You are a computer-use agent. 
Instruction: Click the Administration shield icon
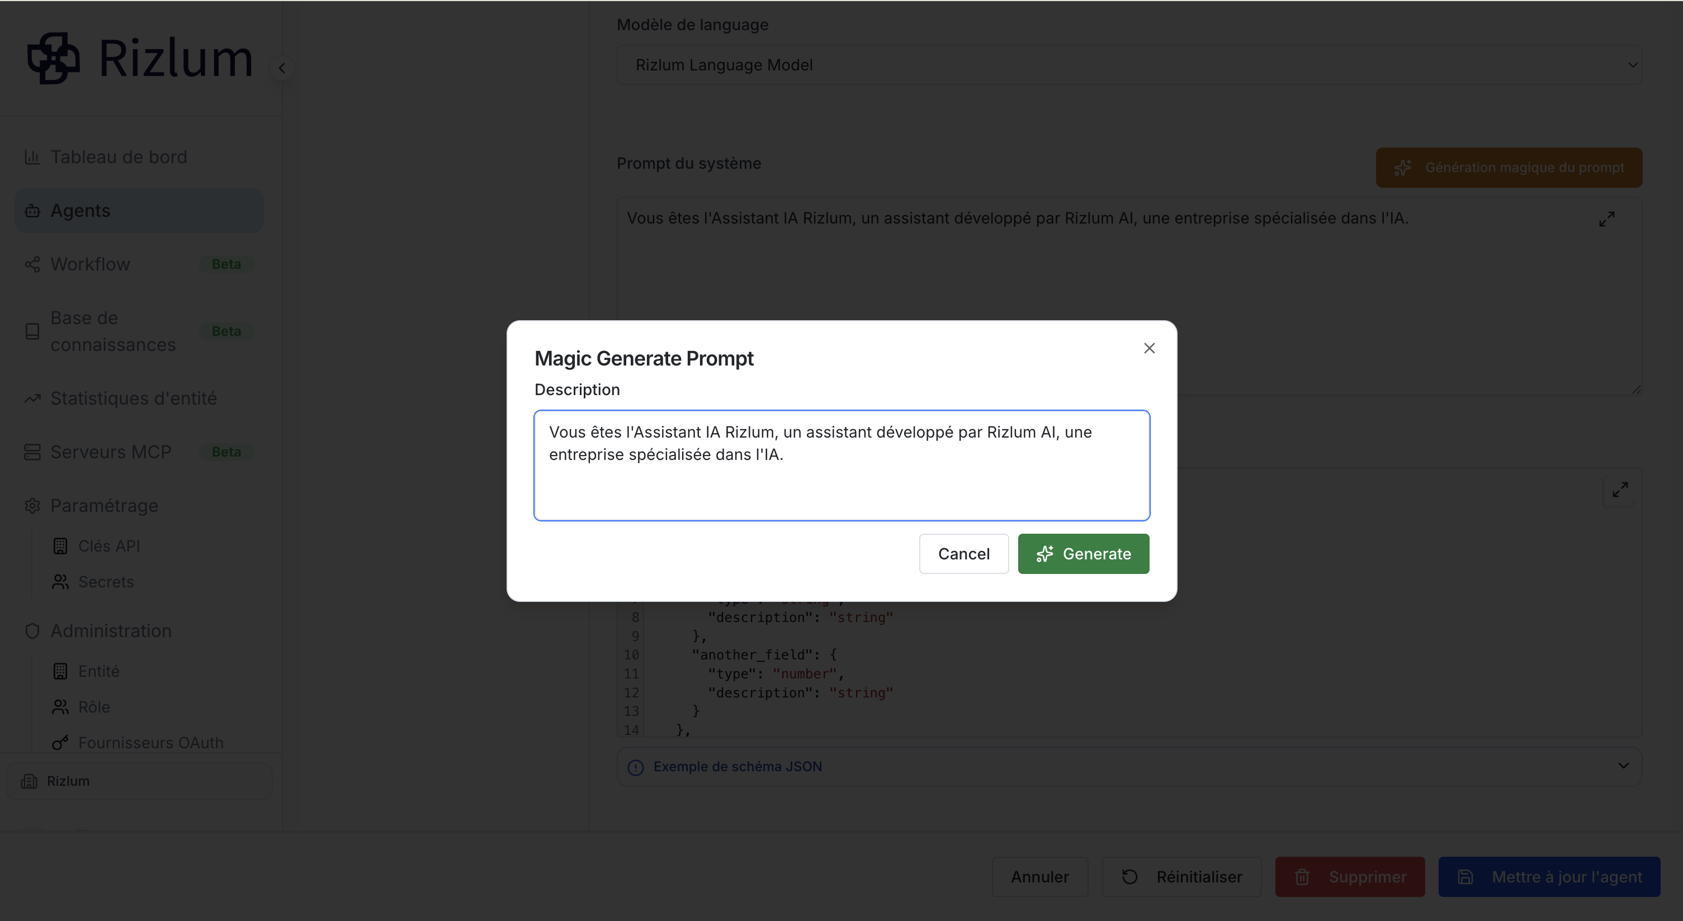coord(32,631)
